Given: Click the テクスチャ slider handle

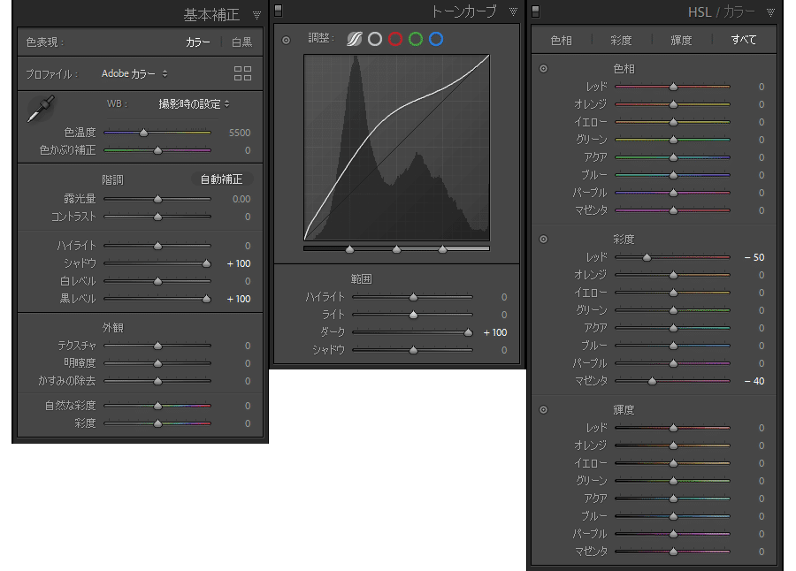Looking at the screenshot, I should 158,346.
